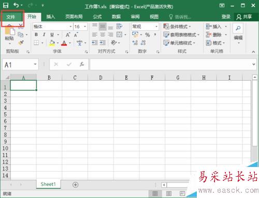
Task: Select Middle Align icon
Action: point(103,26)
